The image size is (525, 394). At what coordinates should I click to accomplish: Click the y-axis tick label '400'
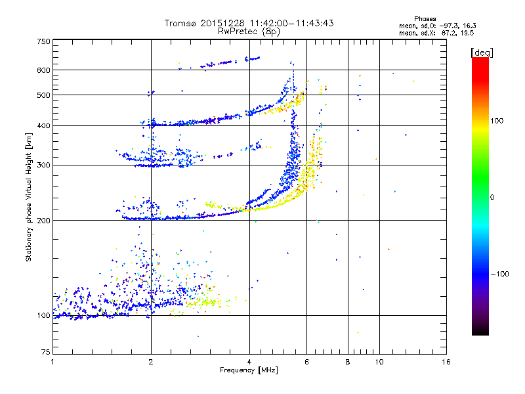coord(43,126)
